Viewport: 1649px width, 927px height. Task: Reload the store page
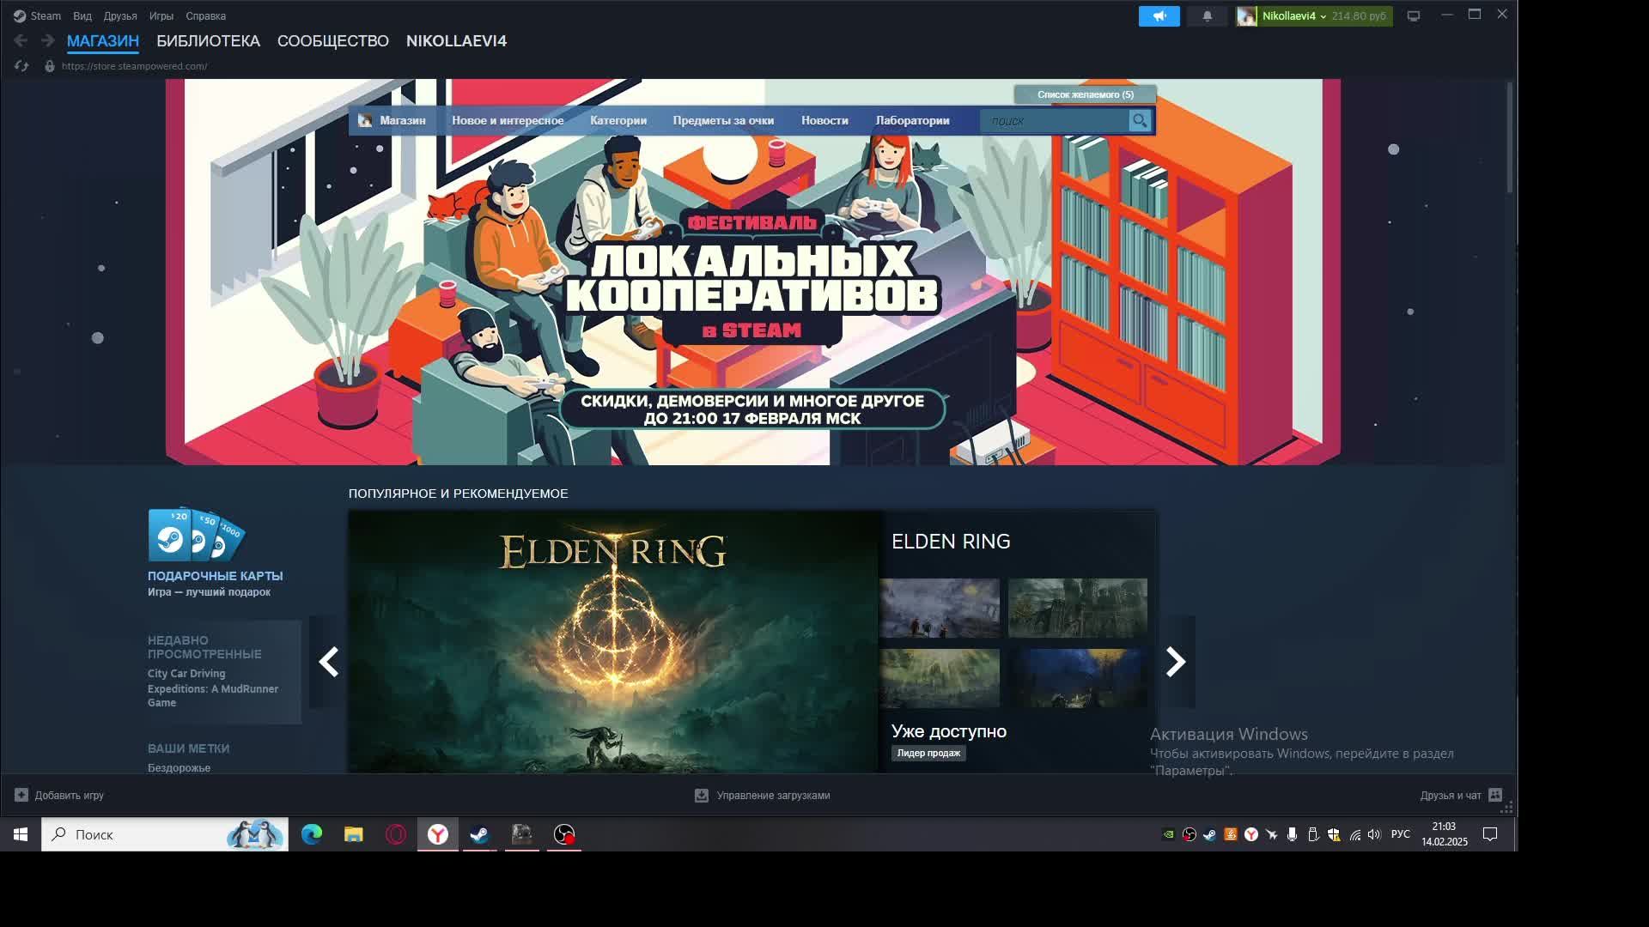coord(21,66)
